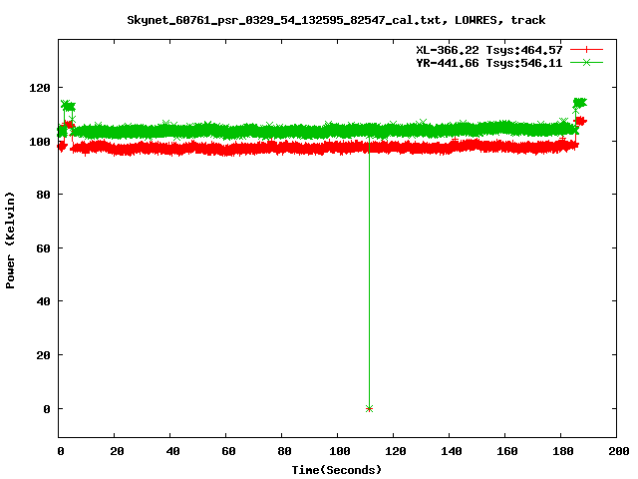
Task: Click the x-axis tick label 60
Action: (x=228, y=451)
